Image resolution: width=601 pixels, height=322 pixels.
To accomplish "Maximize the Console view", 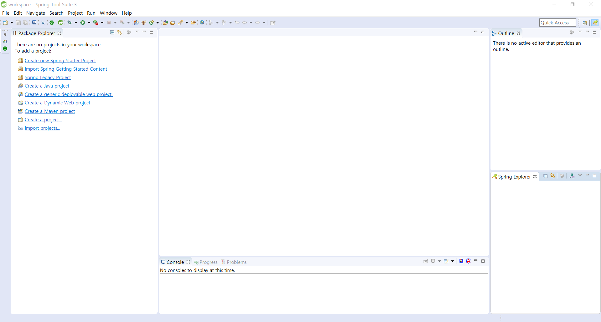I will point(483,261).
